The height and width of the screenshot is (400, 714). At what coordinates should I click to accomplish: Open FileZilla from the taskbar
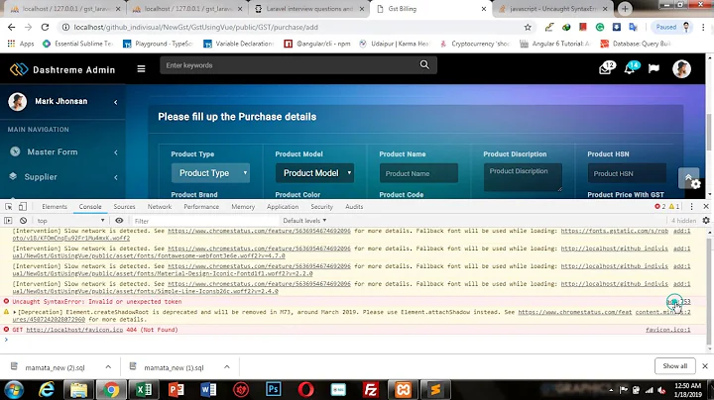[369, 390]
